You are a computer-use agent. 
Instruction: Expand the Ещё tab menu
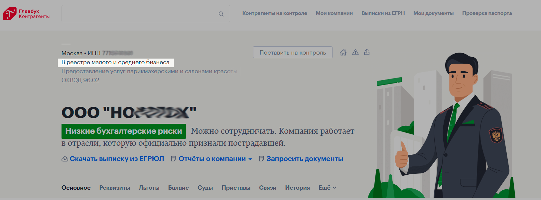tap(327, 188)
